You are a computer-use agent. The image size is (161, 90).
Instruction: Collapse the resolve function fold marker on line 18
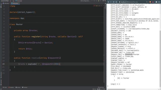(x=9, y=58)
